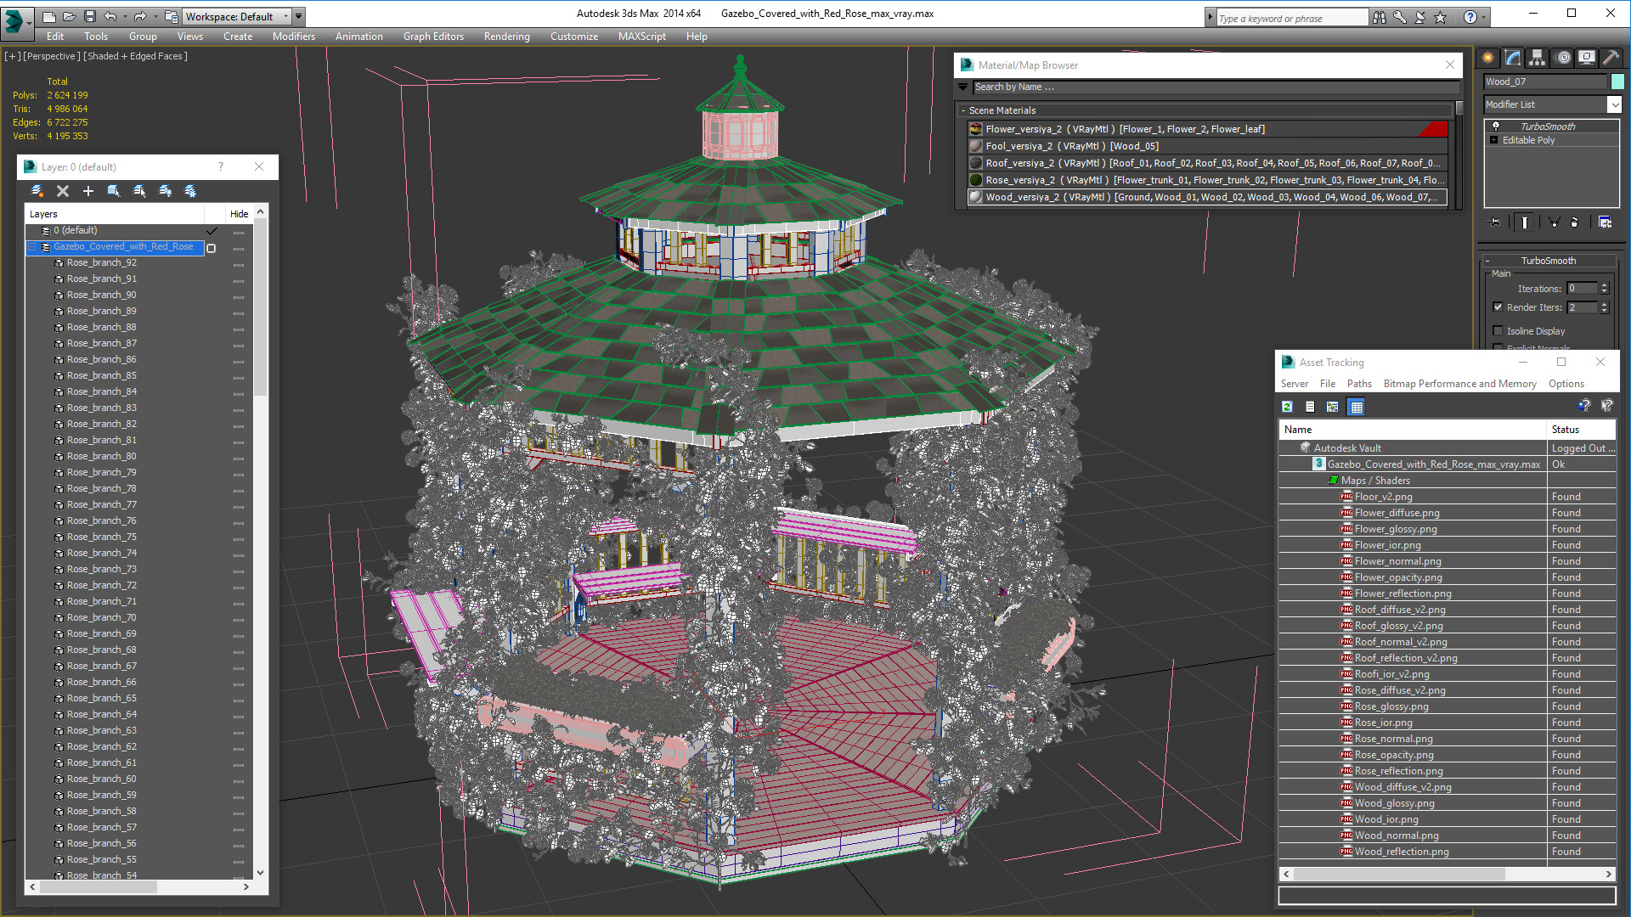Collapse the Gazebo_Covered_with_Red_Rose layer
Screen dimensions: 1631x917
pos(33,247)
